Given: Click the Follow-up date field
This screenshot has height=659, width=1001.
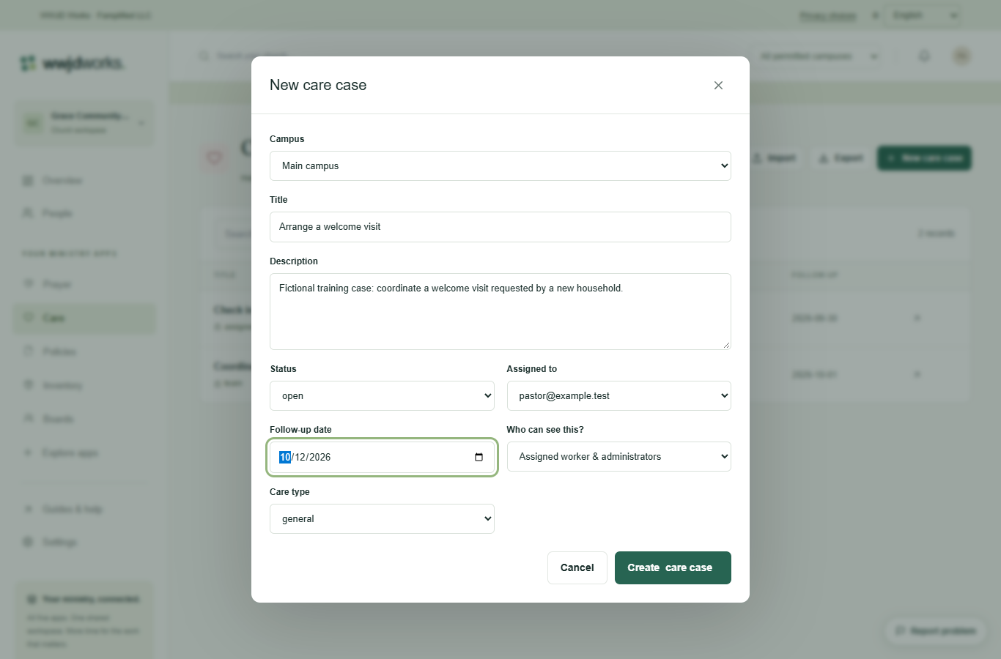Looking at the screenshot, I should [x=382, y=457].
